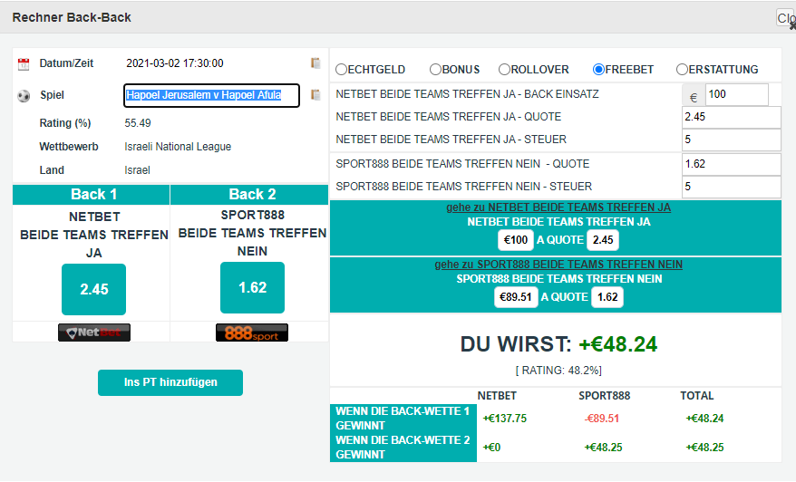Image resolution: width=796 pixels, height=482 pixels.
Task: Click the RATING: 48.2% text
Action: 558,371
